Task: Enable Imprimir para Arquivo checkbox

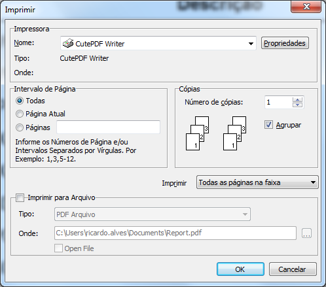Action: 20,198
